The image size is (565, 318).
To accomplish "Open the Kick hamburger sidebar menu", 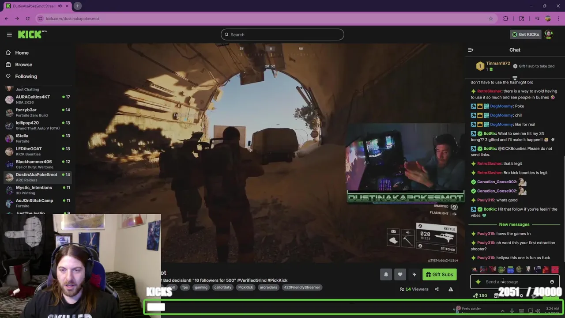I will (9, 34).
